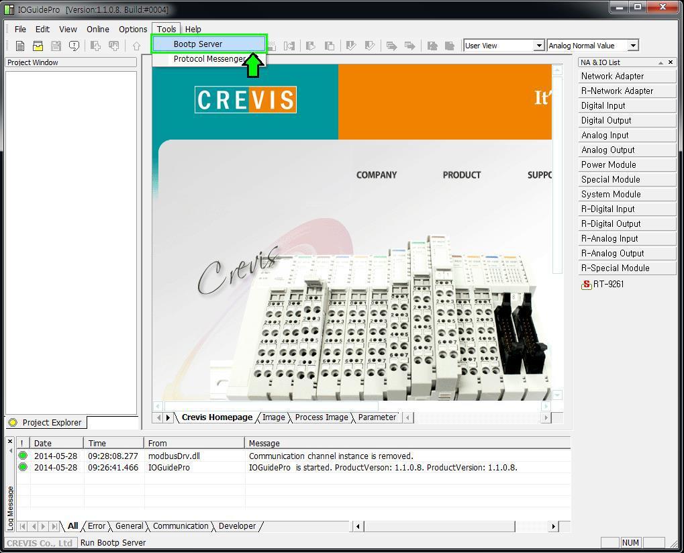Close the NA & IO List panel
The image size is (684, 553).
671,62
